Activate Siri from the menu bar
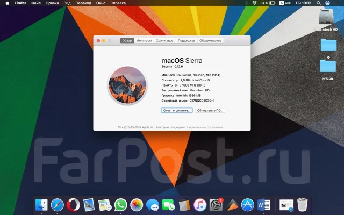The image size is (344, 215). click(327, 3)
